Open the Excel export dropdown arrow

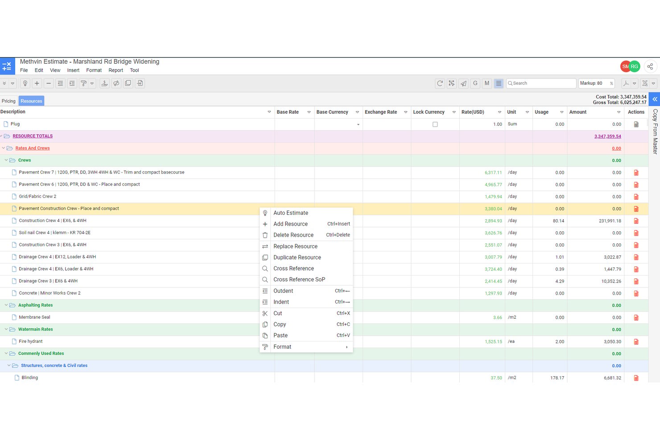point(653,83)
